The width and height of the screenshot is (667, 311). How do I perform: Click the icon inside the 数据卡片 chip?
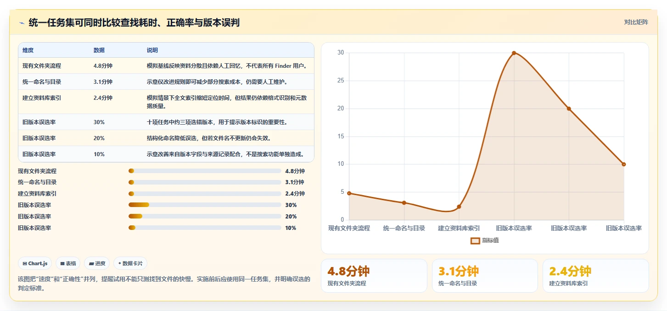pos(120,263)
